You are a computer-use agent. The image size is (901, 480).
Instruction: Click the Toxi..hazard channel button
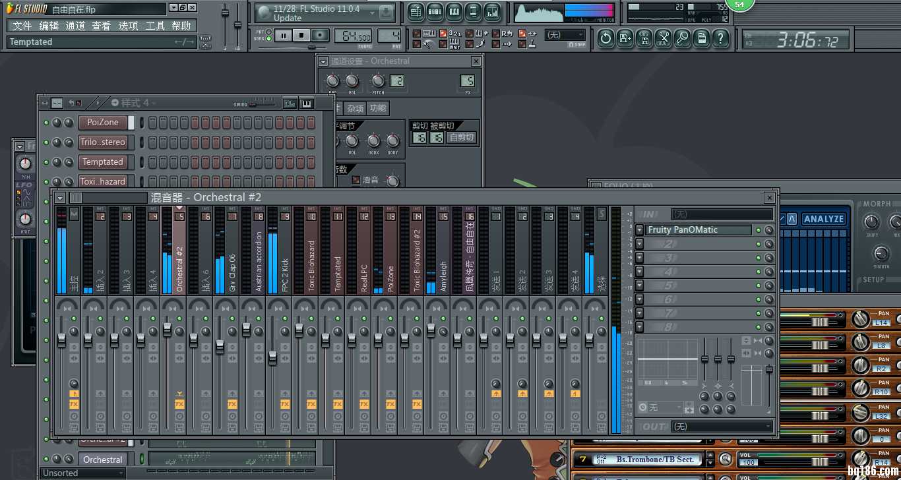(103, 181)
